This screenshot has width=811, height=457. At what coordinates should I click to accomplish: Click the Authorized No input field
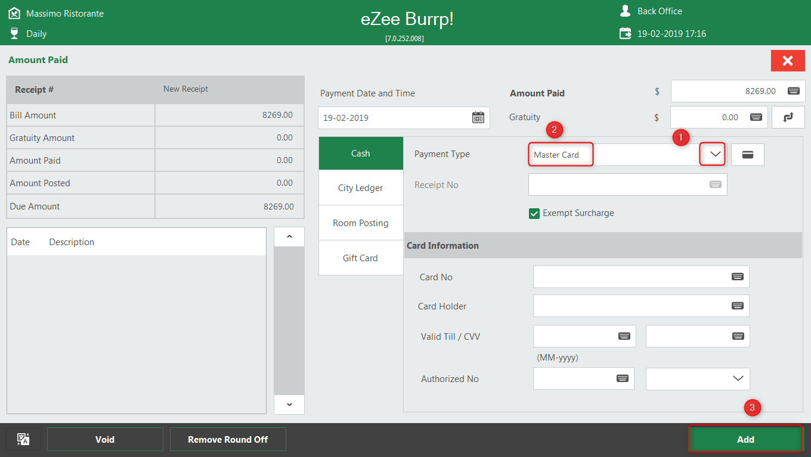click(x=584, y=378)
